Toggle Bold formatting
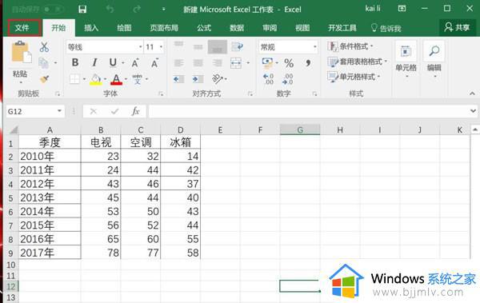 coord(75,62)
